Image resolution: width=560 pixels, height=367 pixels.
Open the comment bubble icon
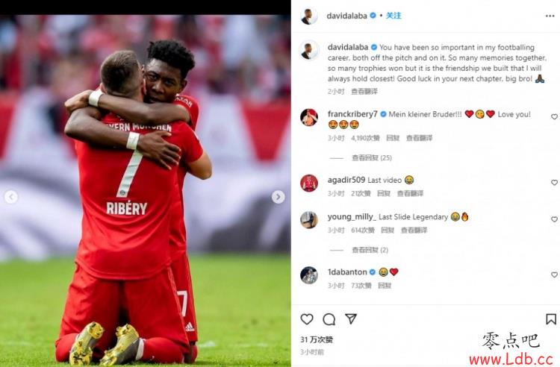(x=329, y=319)
